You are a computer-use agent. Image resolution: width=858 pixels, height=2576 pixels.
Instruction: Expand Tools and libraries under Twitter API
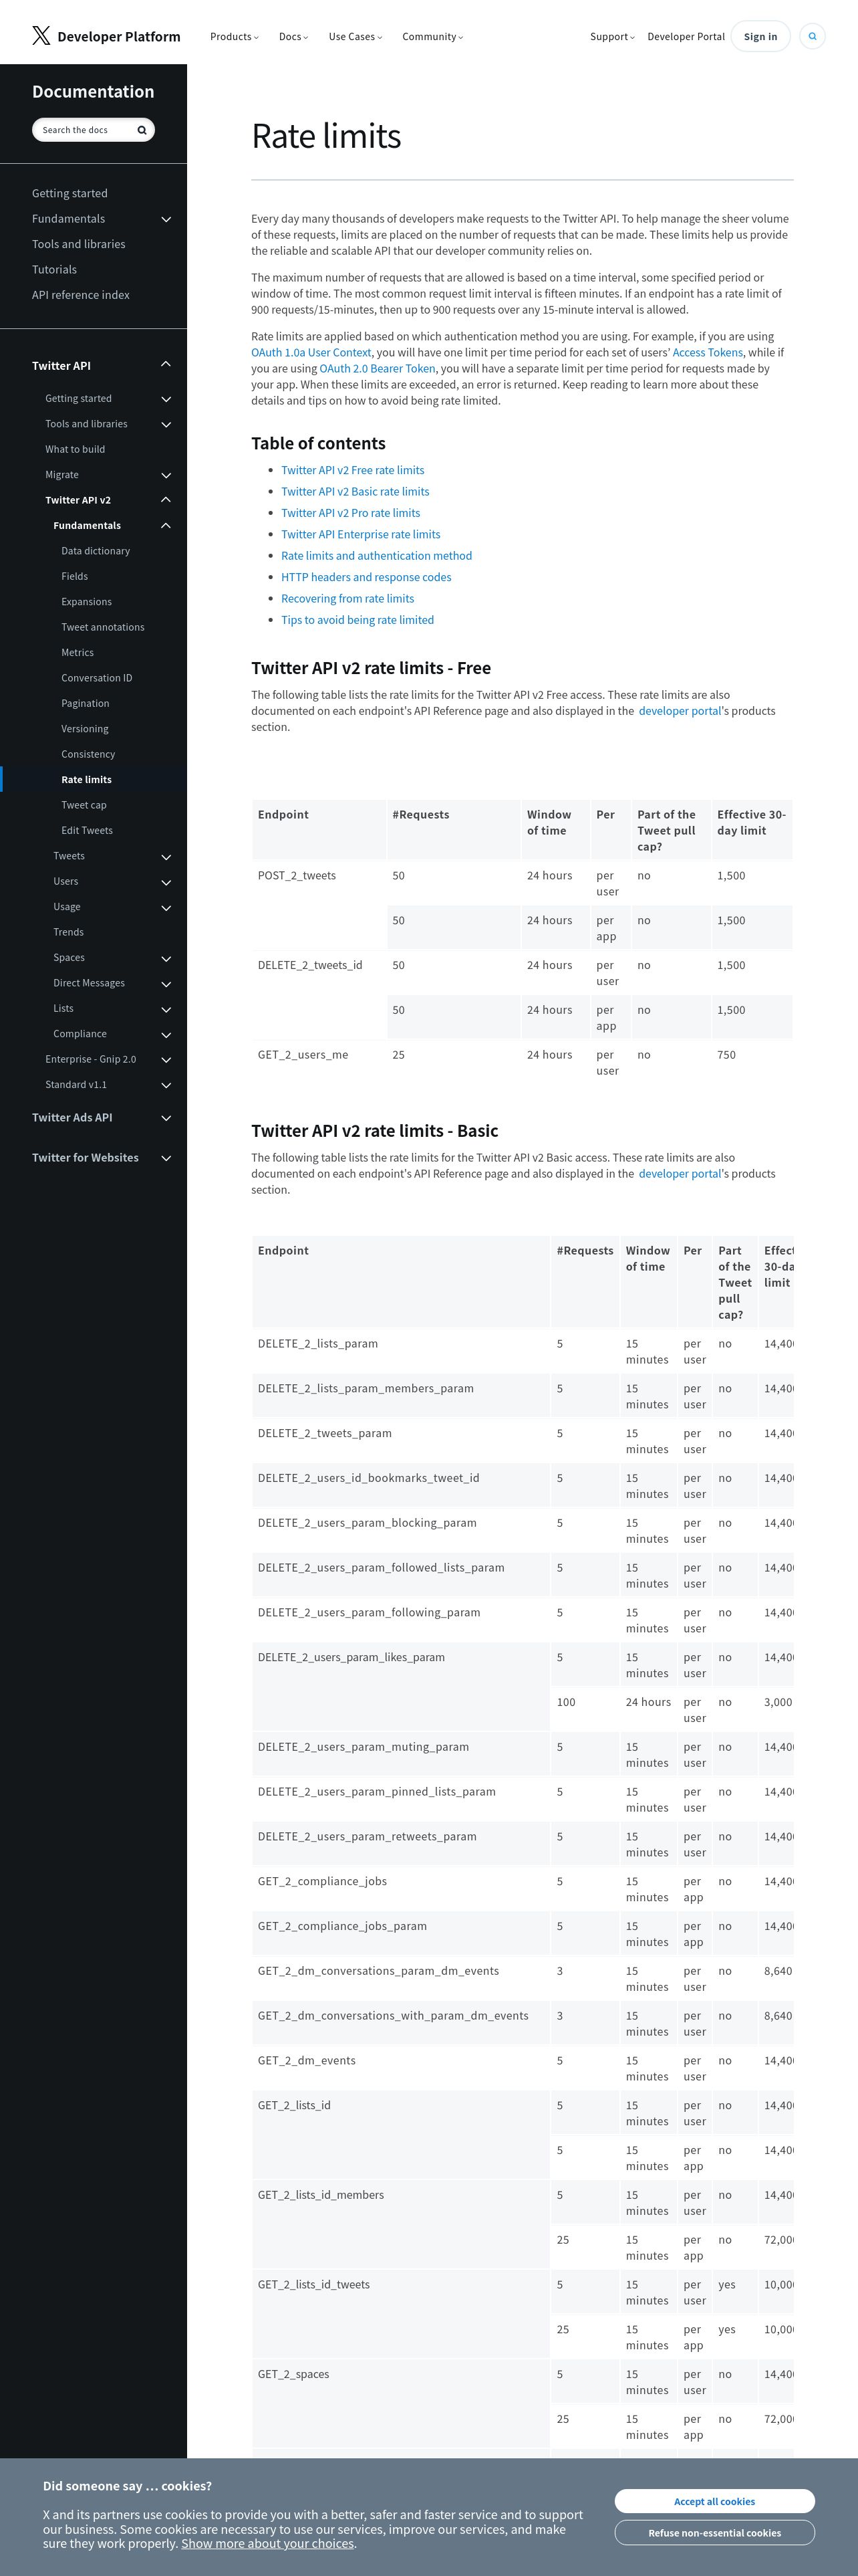[166, 424]
